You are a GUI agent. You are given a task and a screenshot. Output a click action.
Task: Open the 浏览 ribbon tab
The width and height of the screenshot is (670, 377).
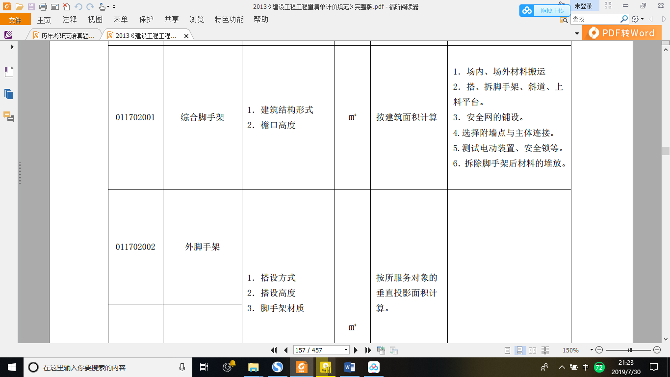pos(197,20)
